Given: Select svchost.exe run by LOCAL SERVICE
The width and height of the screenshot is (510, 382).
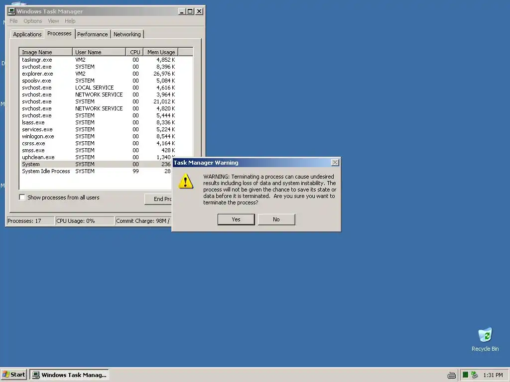Looking at the screenshot, I should [x=99, y=88].
